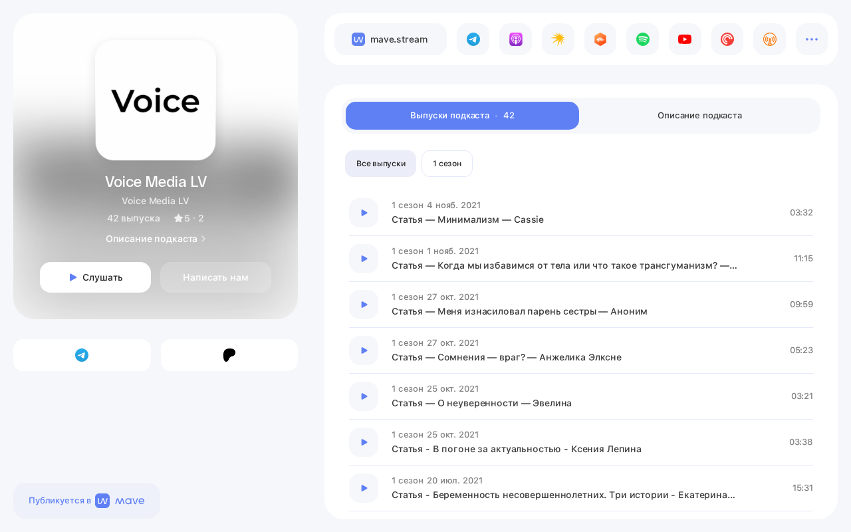Switch to 'Выпуски подкаста' tab
851x532 pixels.
pos(462,116)
